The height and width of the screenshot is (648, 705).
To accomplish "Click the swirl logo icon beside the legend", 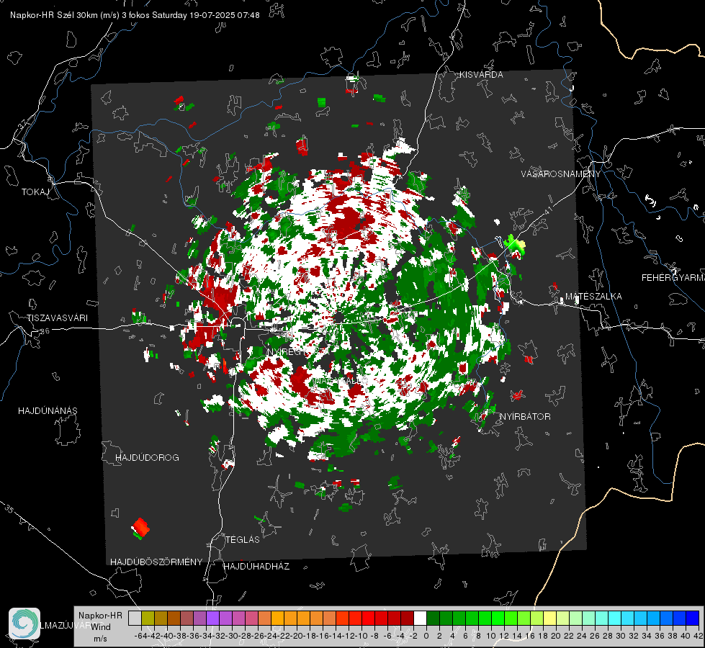I will click(24, 624).
